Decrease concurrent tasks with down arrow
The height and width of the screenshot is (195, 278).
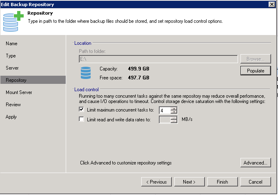(x=174, y=112)
